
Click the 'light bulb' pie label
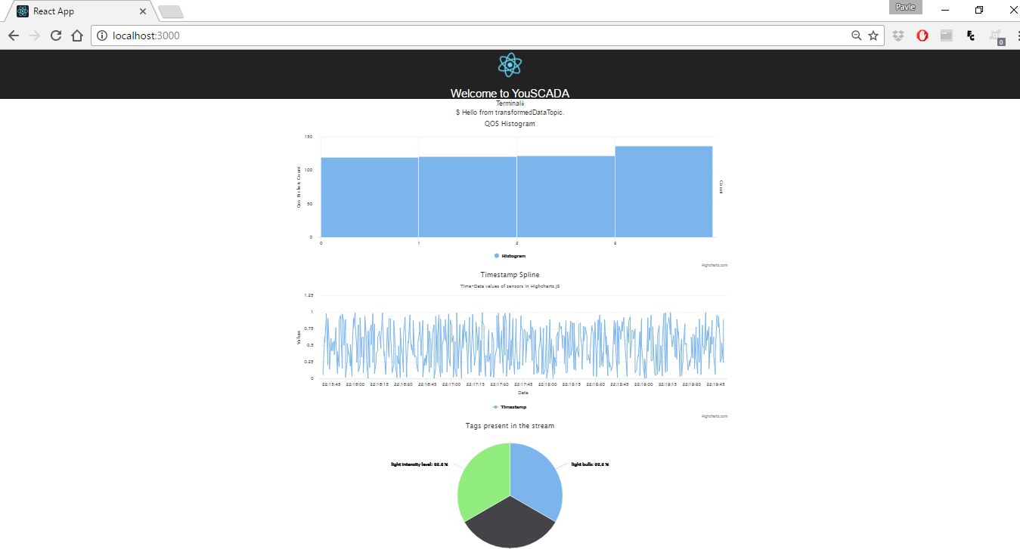[x=590, y=464]
